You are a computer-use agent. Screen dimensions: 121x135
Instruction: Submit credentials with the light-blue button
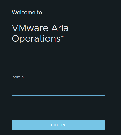click(58, 125)
